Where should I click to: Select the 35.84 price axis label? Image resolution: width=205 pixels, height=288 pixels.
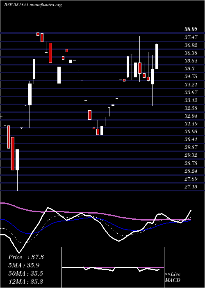click(x=191, y=61)
